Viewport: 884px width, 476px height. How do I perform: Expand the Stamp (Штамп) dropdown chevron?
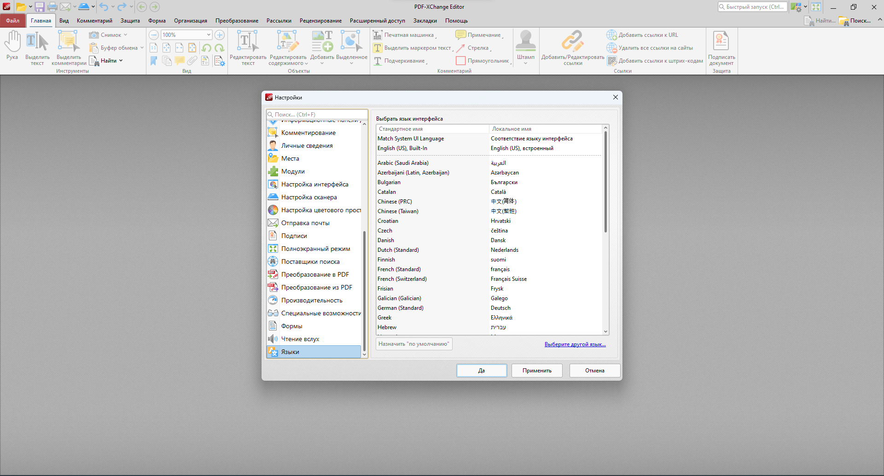[526, 64]
